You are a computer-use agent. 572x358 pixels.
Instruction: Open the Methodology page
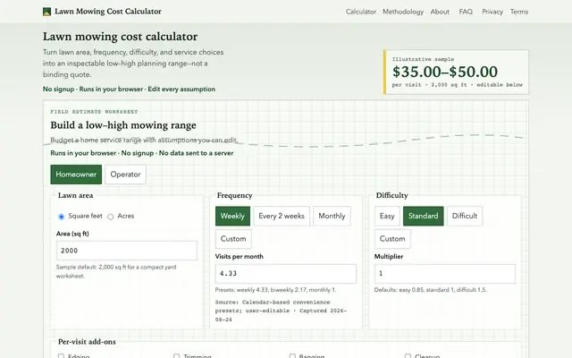click(x=403, y=12)
